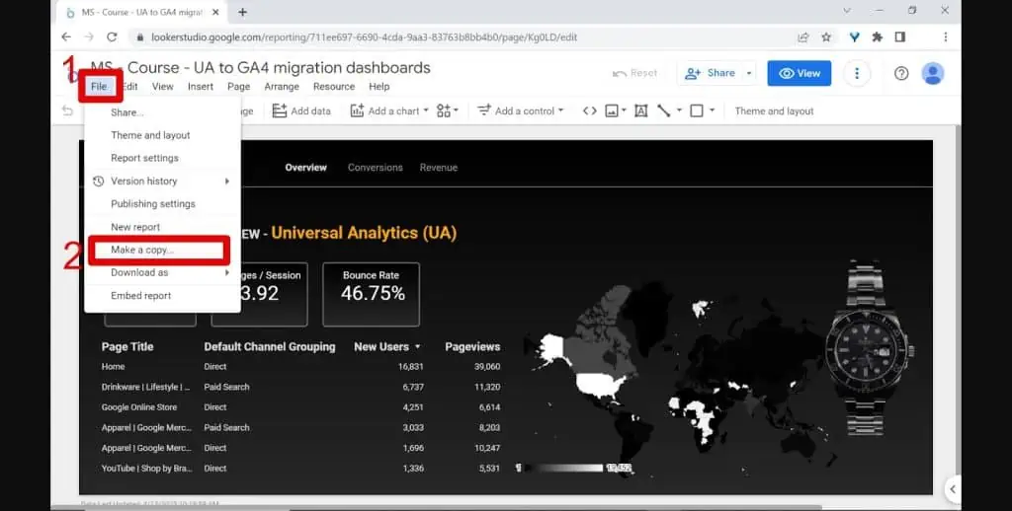This screenshot has height=511, width=1012.
Task: Open the Conversions report tab
Action: click(375, 168)
